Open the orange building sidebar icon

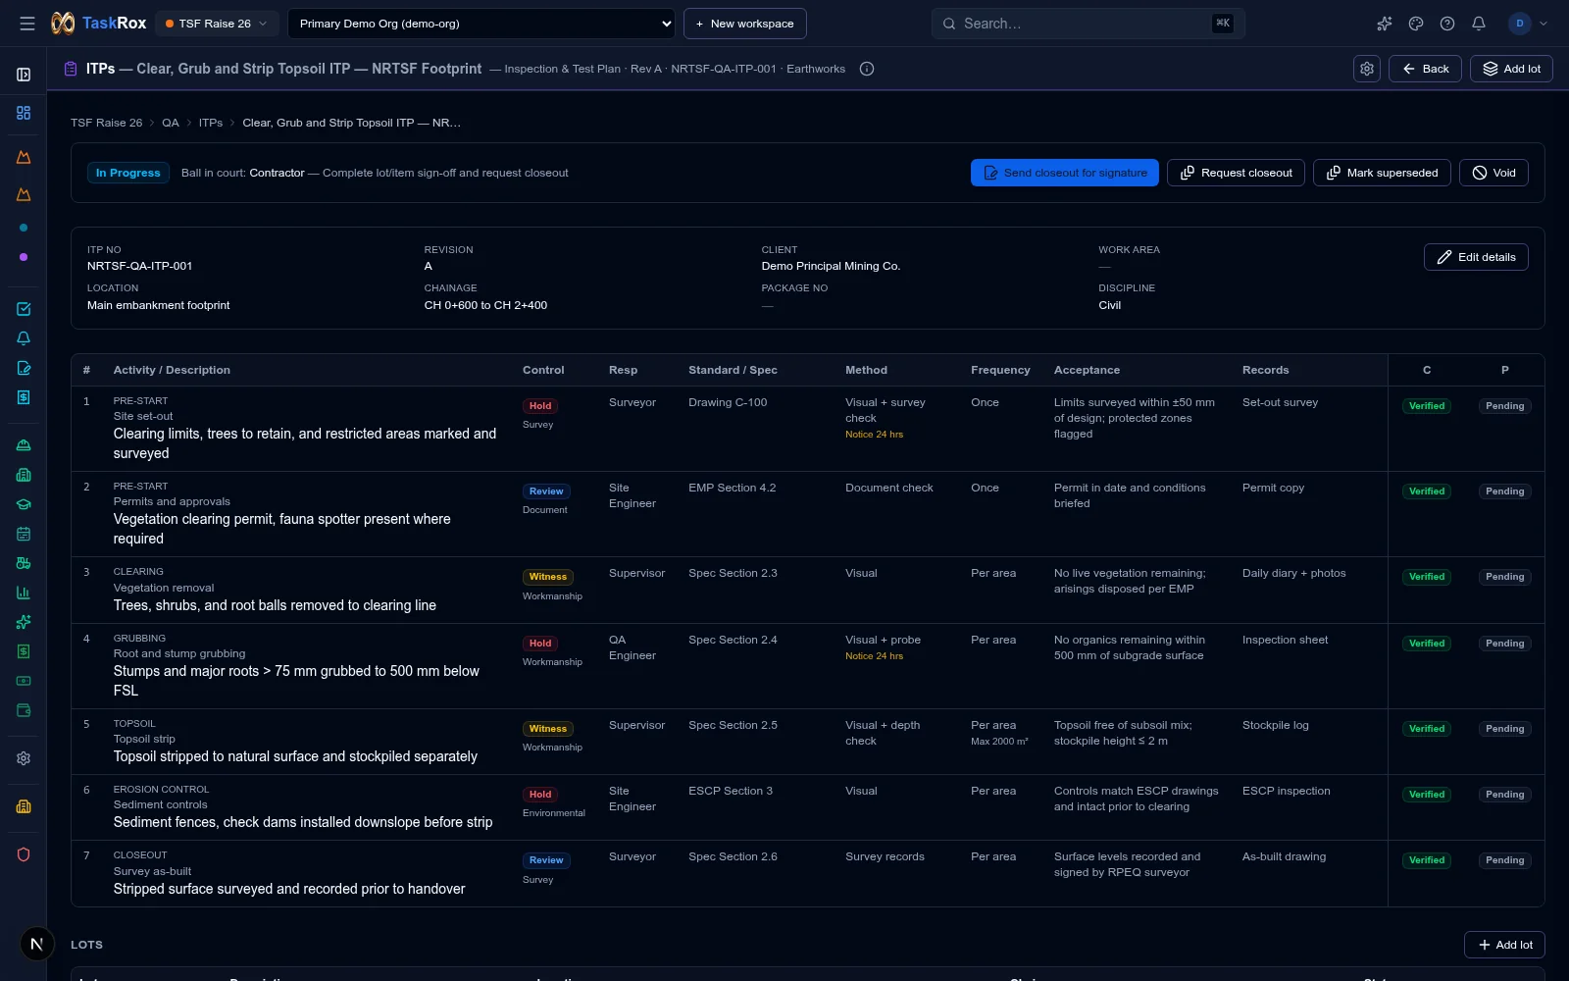(24, 806)
